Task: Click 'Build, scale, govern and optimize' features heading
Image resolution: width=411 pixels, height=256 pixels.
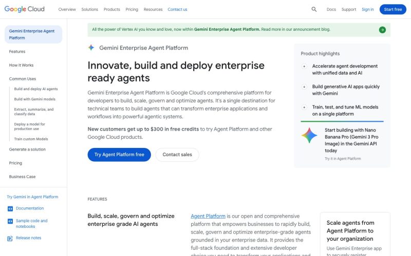Action: [x=131, y=220]
